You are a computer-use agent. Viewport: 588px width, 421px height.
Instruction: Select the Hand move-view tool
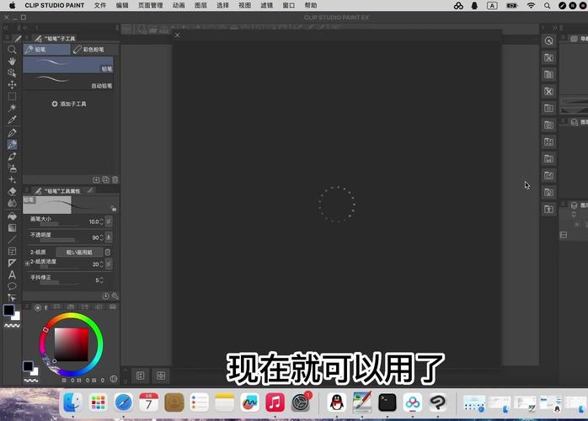[12, 61]
